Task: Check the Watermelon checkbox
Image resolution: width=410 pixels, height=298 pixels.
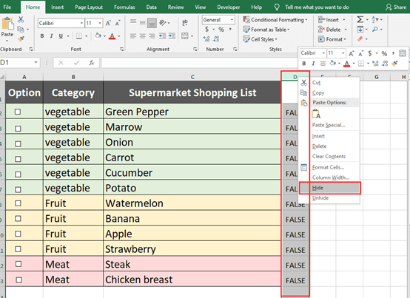Action: coord(18,203)
